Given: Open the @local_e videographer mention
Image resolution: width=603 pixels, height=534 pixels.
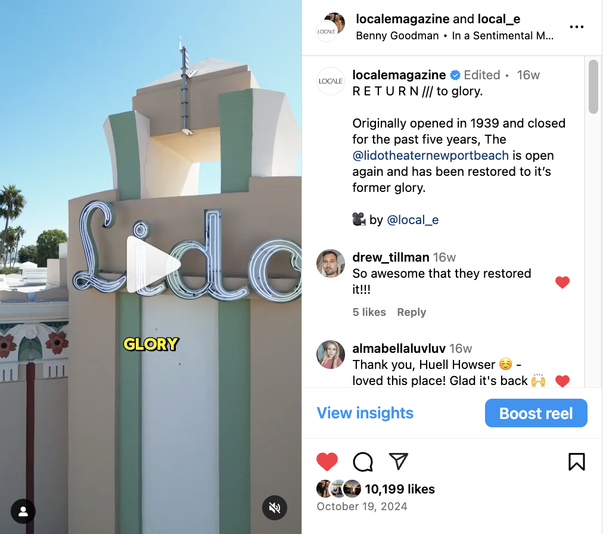Looking at the screenshot, I should [x=413, y=220].
